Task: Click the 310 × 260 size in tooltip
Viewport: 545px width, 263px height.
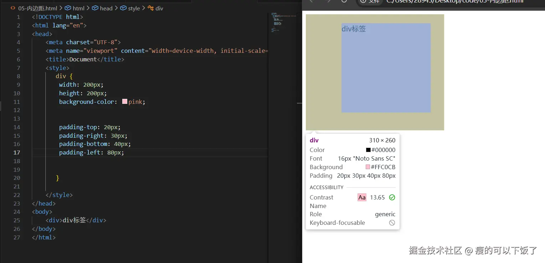Action: [x=382, y=140]
